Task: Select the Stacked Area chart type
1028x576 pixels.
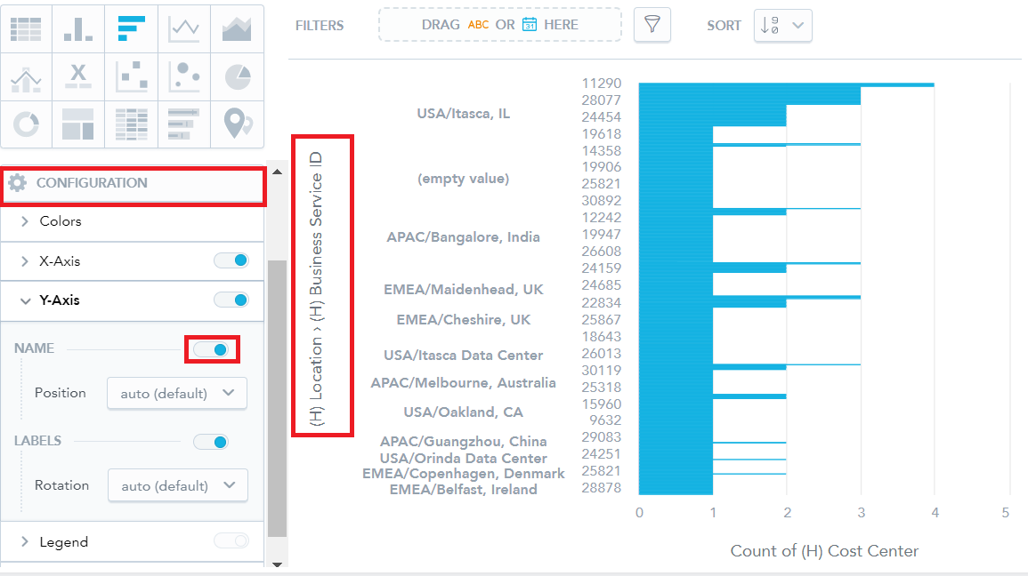Action: 237,29
